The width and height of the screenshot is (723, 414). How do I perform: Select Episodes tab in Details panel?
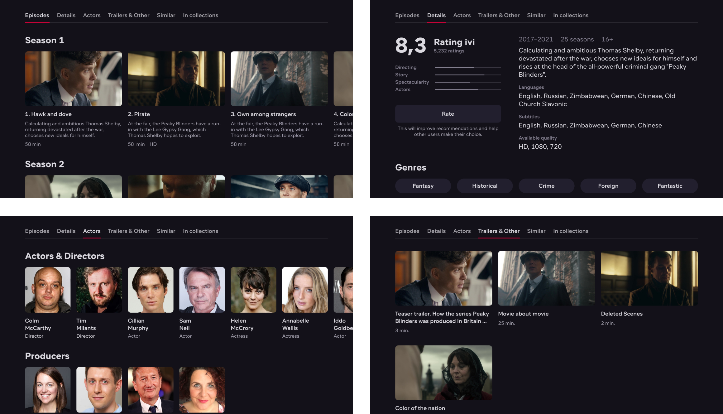point(407,15)
